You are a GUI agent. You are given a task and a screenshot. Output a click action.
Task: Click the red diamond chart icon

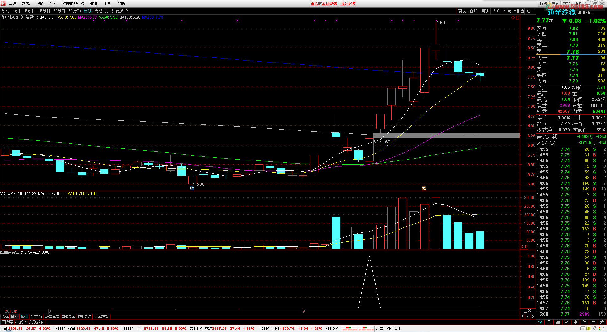pyautogui.click(x=513, y=18)
